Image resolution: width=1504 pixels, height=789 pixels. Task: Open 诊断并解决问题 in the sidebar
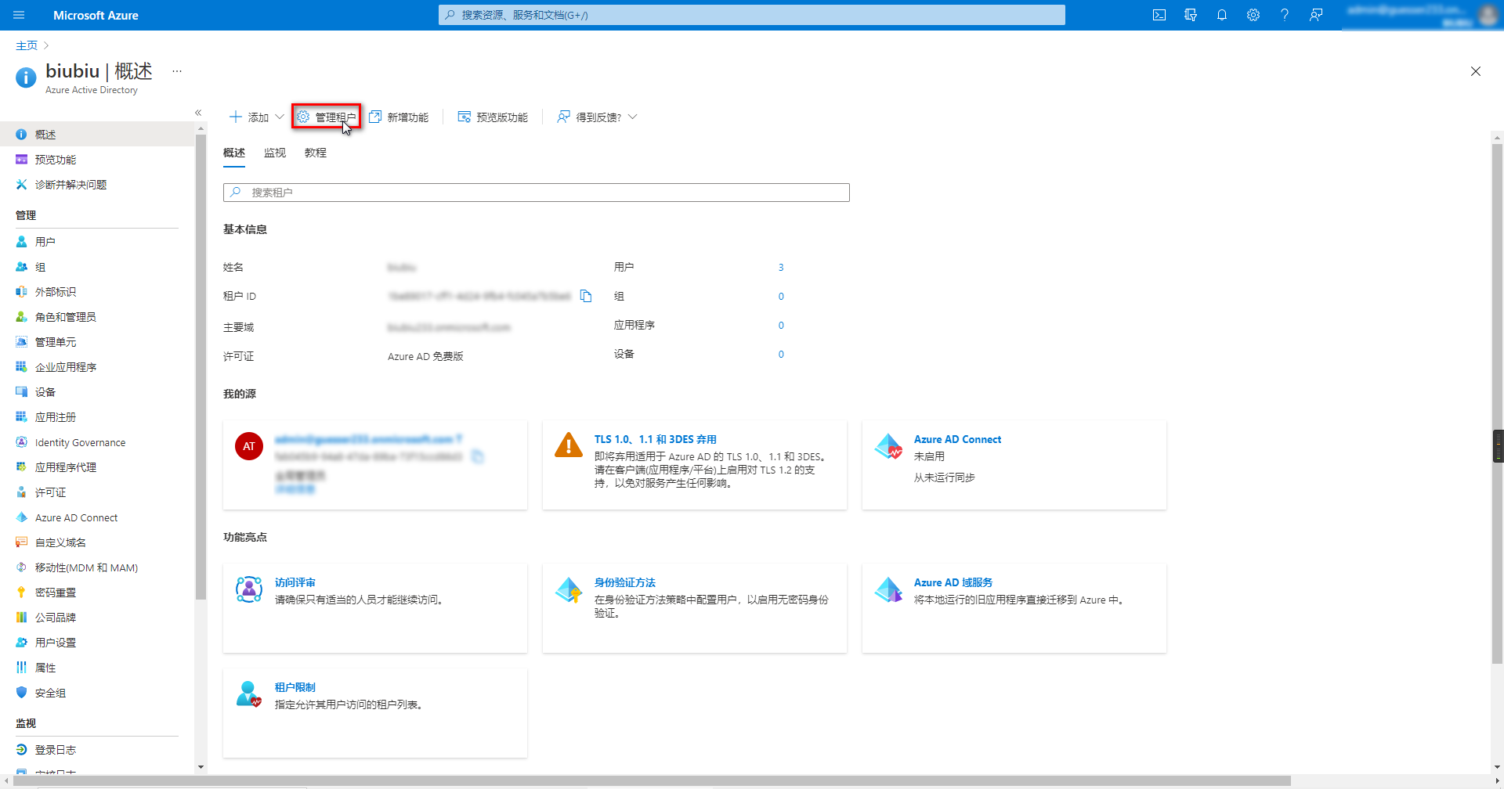(97, 185)
